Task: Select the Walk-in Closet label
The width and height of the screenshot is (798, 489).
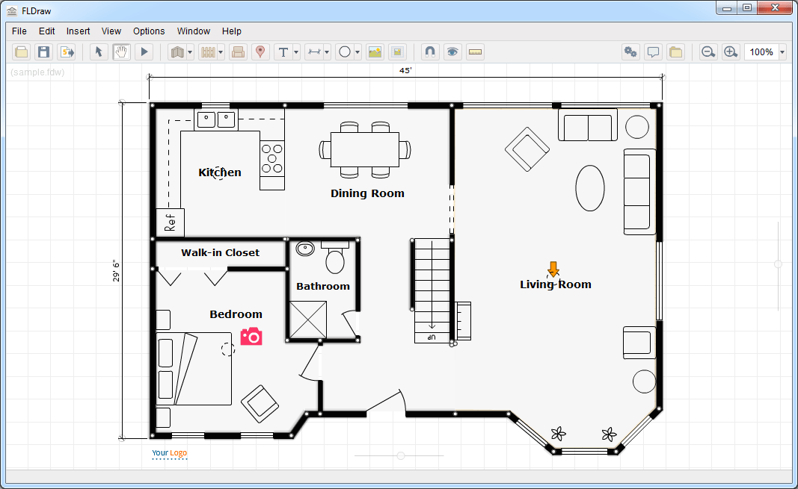Action: (x=221, y=253)
